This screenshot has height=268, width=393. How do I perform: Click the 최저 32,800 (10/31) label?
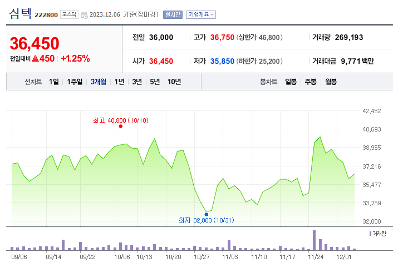207,220
